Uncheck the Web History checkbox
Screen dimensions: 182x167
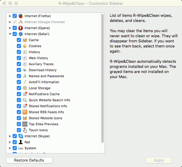pyautogui.click(x=19, y=58)
